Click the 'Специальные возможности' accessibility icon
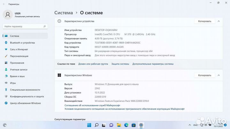Viewport: 230px width, 129px height. pyautogui.click(x=6, y=90)
